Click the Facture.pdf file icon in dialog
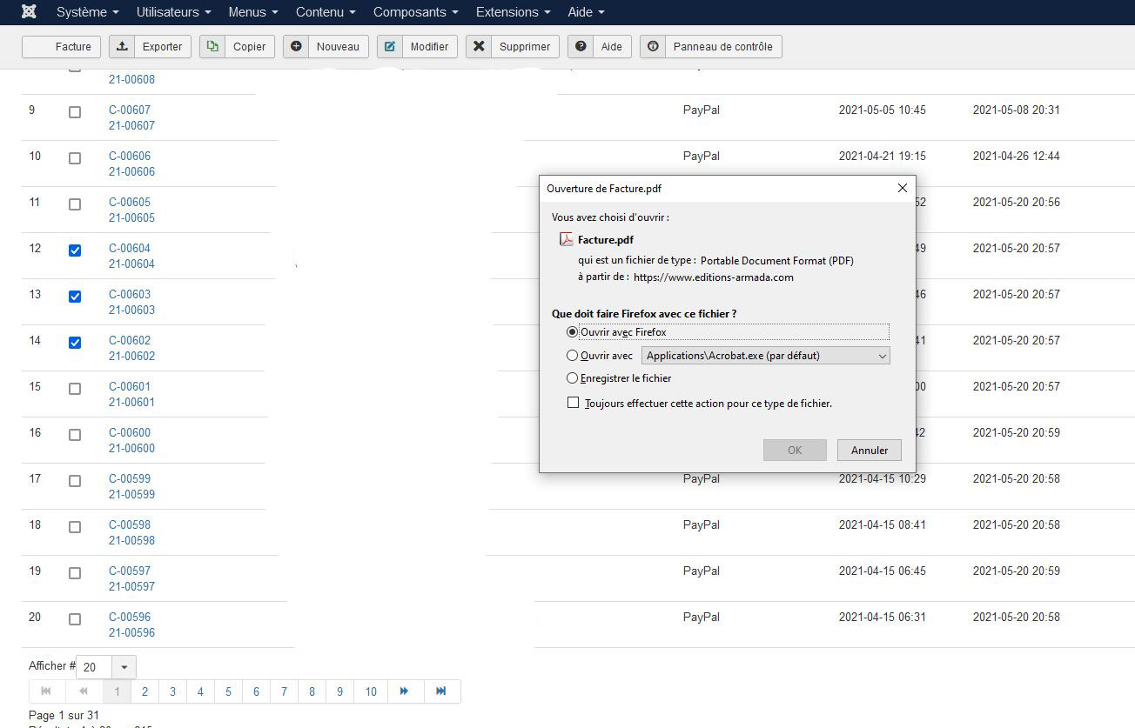The width and height of the screenshot is (1135, 728). click(x=566, y=239)
